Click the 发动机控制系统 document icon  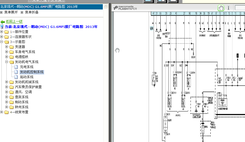(x=16, y=72)
